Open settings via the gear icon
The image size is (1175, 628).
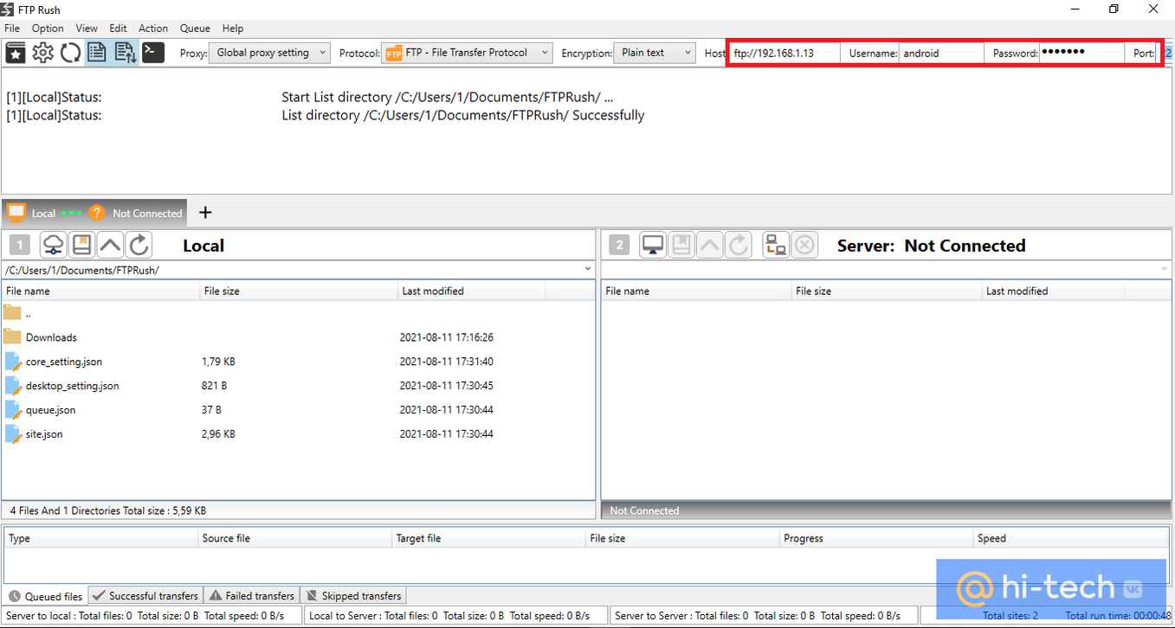click(42, 53)
